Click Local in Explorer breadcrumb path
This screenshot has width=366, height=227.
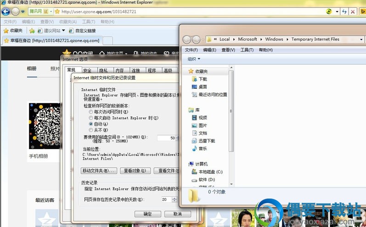pos(225,39)
